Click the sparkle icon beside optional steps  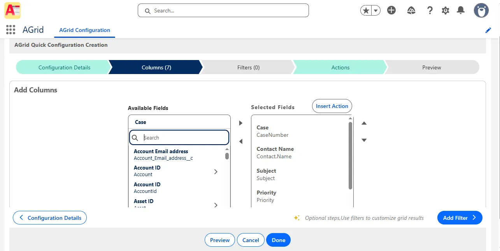coord(297,218)
